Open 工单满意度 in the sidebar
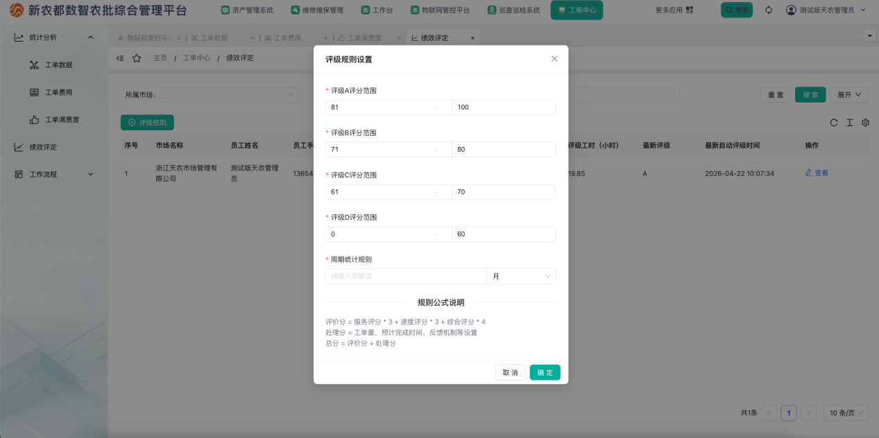 point(62,120)
